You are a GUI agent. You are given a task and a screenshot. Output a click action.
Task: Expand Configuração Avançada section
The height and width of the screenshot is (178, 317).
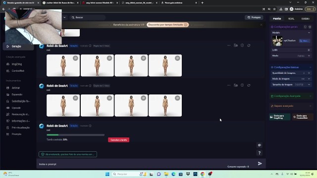pyautogui.click(x=291, y=96)
